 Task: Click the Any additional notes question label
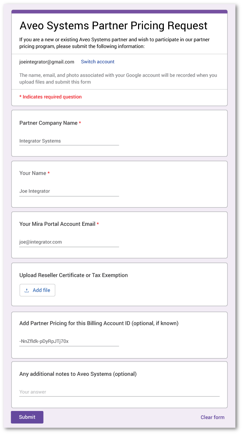pyautogui.click(x=78, y=374)
